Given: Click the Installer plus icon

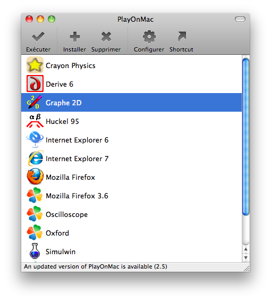Looking at the screenshot, I should (x=75, y=37).
